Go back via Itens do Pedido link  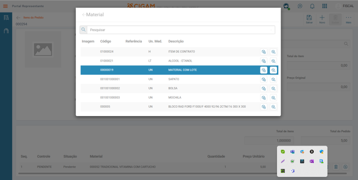tap(33, 18)
